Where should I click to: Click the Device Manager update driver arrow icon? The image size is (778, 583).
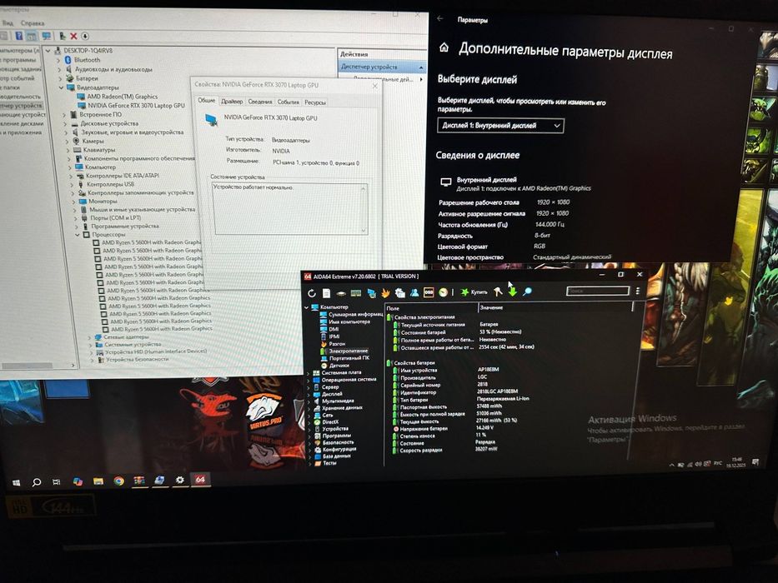[x=85, y=36]
